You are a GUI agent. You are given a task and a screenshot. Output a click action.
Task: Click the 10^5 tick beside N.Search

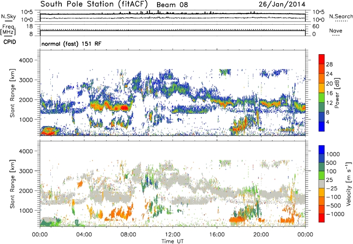coord(318,12)
